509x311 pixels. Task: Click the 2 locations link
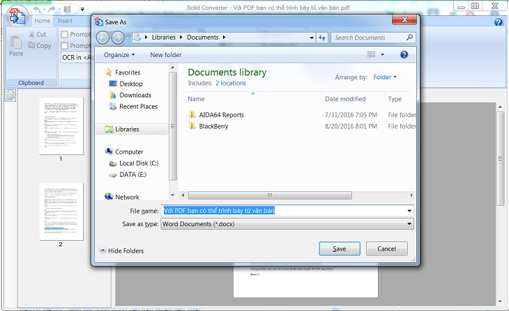231,83
